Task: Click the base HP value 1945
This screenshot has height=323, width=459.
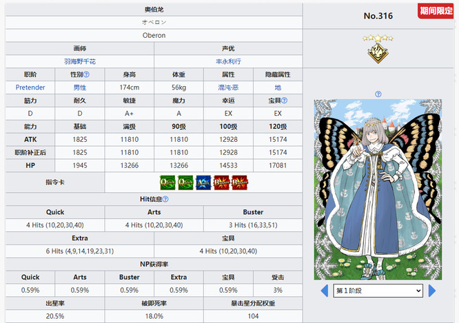Action: point(80,165)
